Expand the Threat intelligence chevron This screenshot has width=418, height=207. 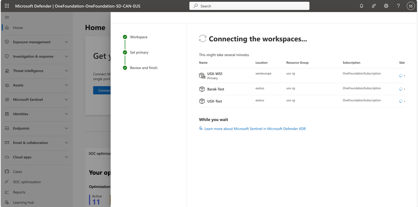[x=67, y=71]
